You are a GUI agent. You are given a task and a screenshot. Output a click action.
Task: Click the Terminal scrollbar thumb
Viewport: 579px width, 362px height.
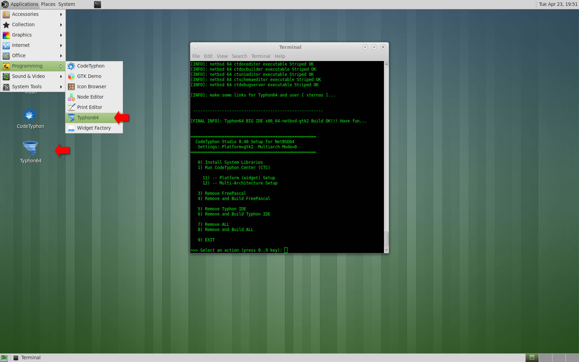tap(386, 239)
